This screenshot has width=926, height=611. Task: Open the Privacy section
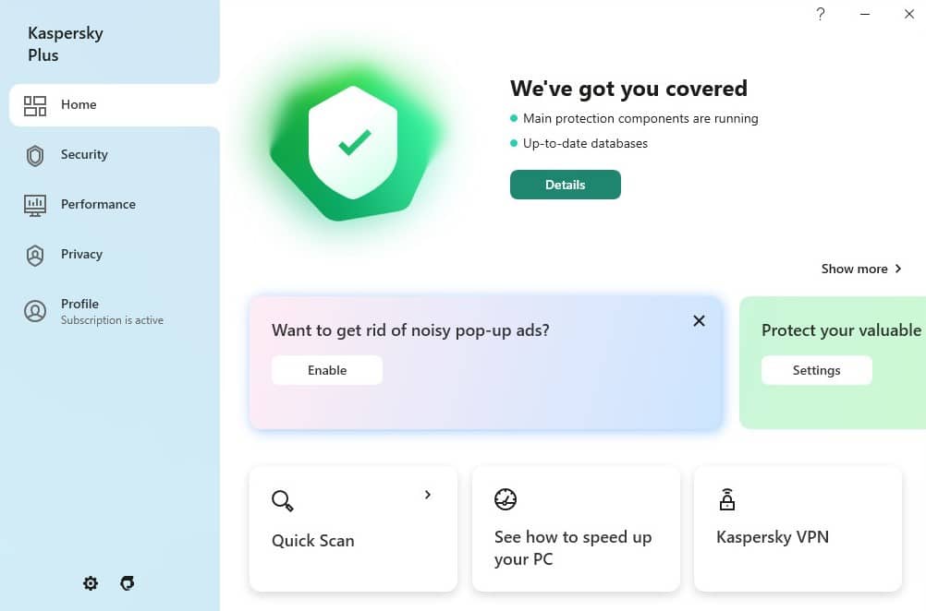81,255
